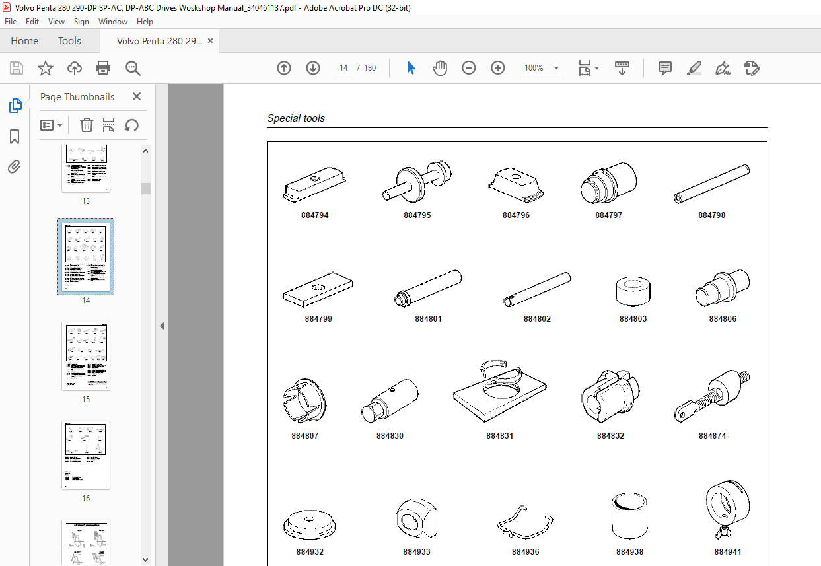Image resolution: width=821 pixels, height=566 pixels.
Task: Zoom out with the minus circle
Action: point(469,68)
